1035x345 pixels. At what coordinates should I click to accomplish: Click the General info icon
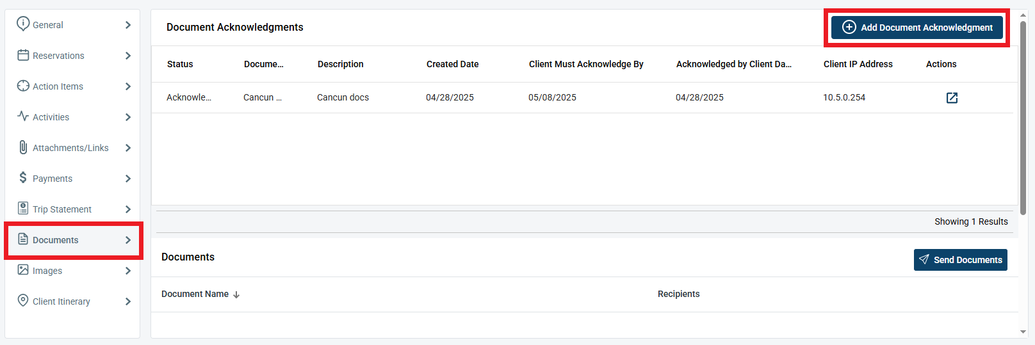23,24
